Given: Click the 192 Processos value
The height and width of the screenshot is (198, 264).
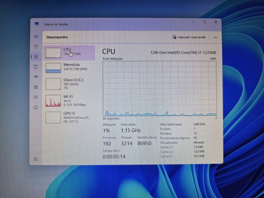Looking at the screenshot, I should [x=107, y=143].
